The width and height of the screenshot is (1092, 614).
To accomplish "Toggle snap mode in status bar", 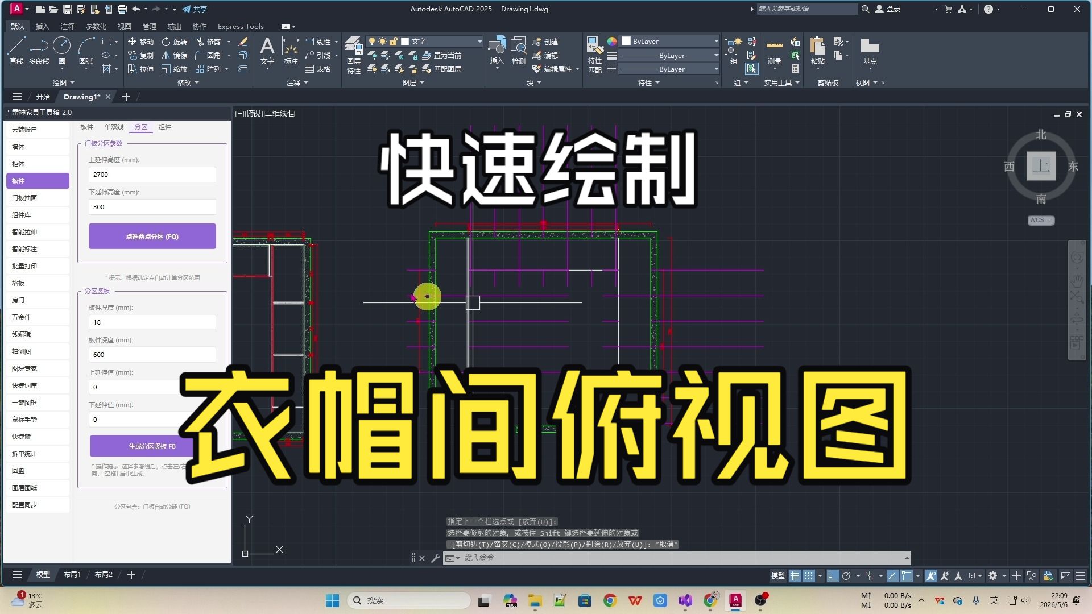I will point(808,576).
